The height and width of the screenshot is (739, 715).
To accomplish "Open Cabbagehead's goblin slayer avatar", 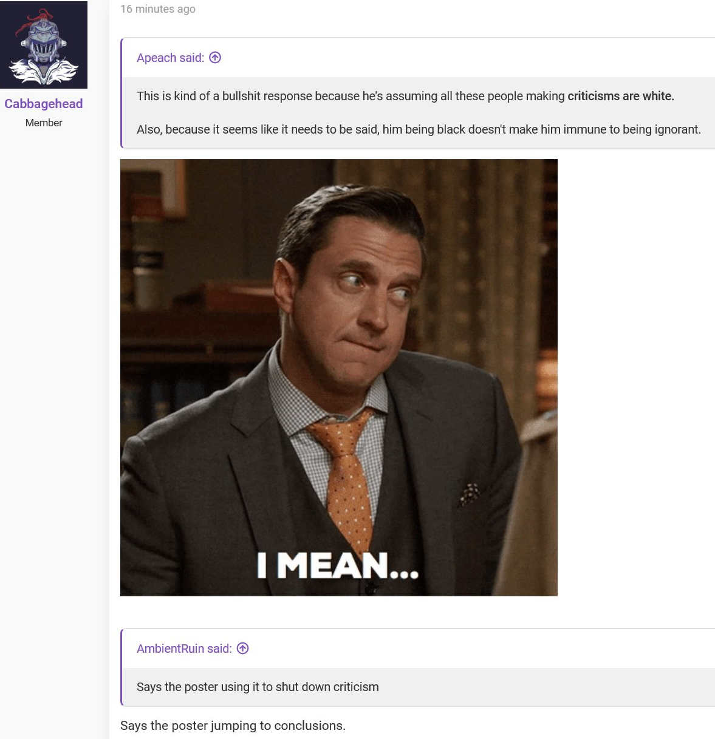I will click(x=44, y=45).
